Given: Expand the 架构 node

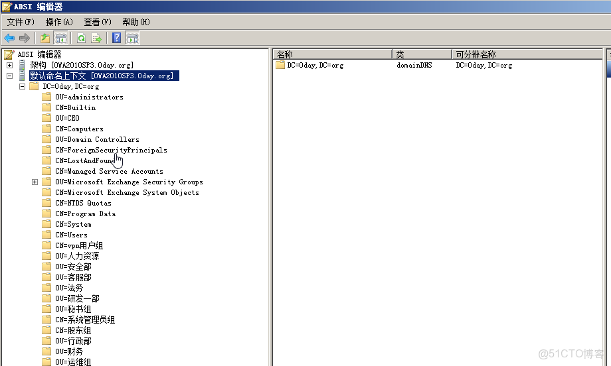Looking at the screenshot, I should [10, 66].
